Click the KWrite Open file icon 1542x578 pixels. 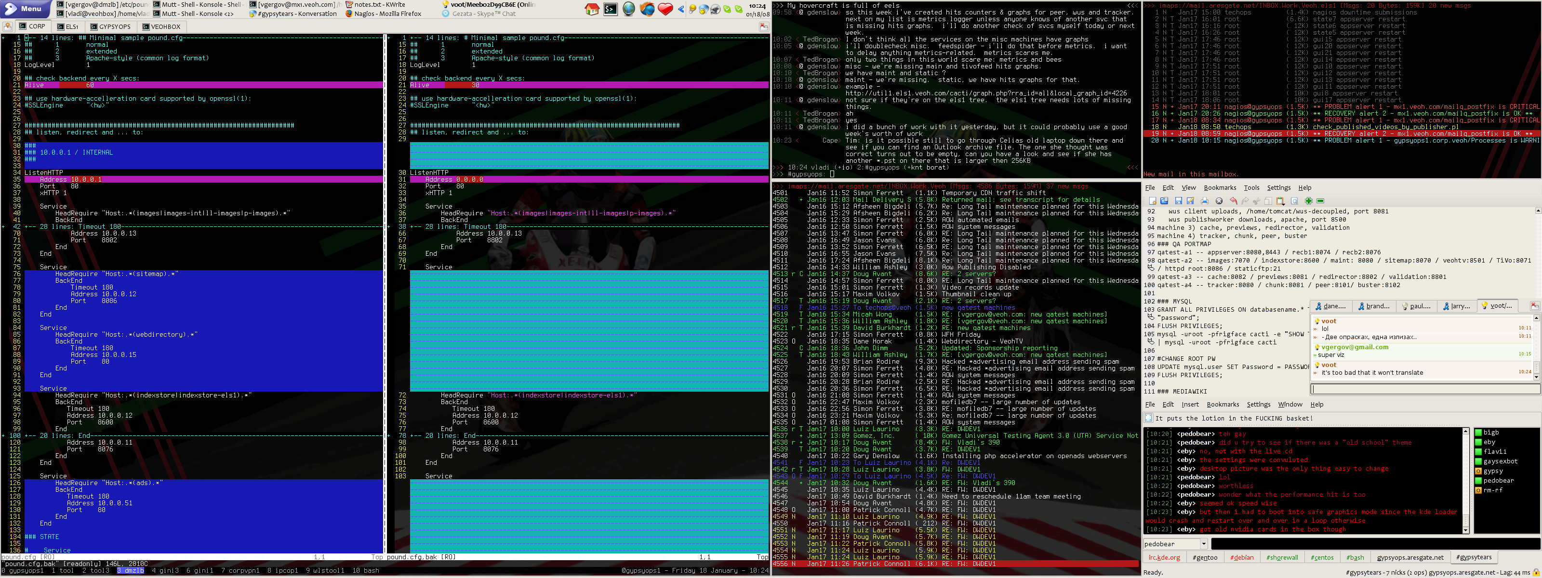tap(1164, 201)
